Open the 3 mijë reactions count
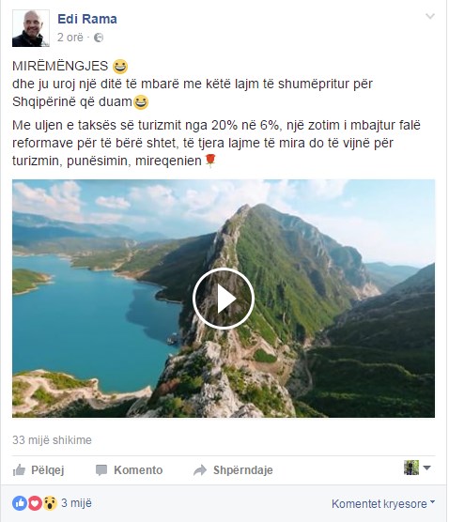 click(76, 503)
